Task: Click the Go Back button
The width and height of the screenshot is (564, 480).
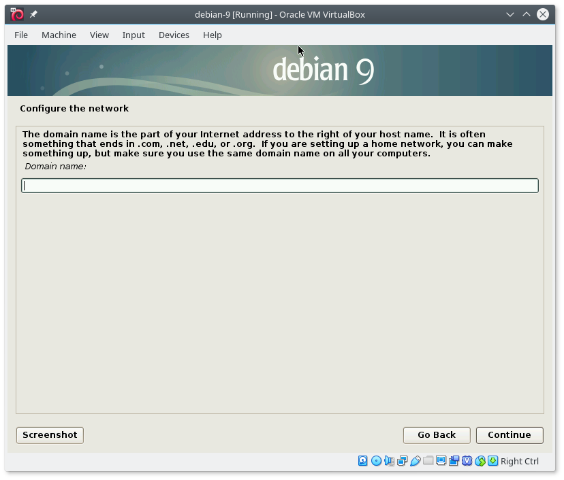Action: click(x=437, y=435)
